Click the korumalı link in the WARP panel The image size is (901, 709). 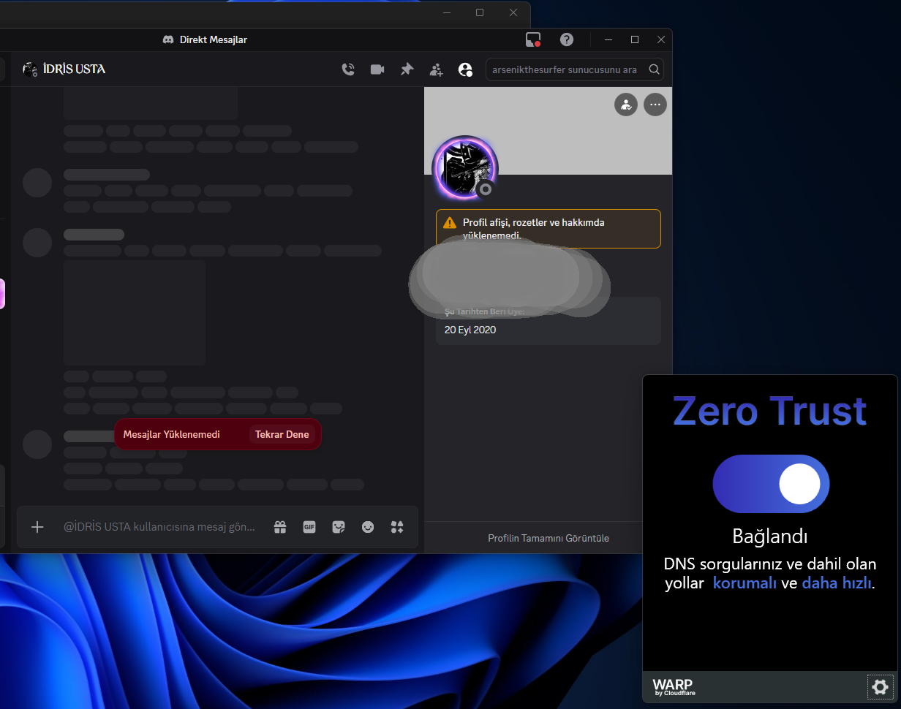point(744,583)
